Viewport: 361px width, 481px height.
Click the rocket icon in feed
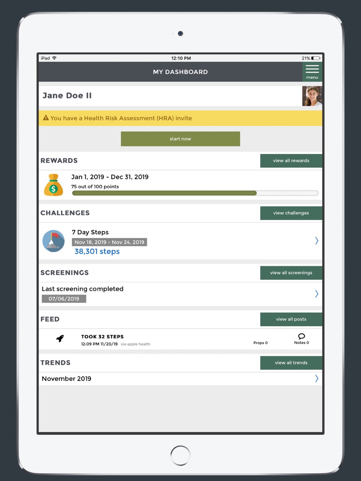(x=60, y=339)
